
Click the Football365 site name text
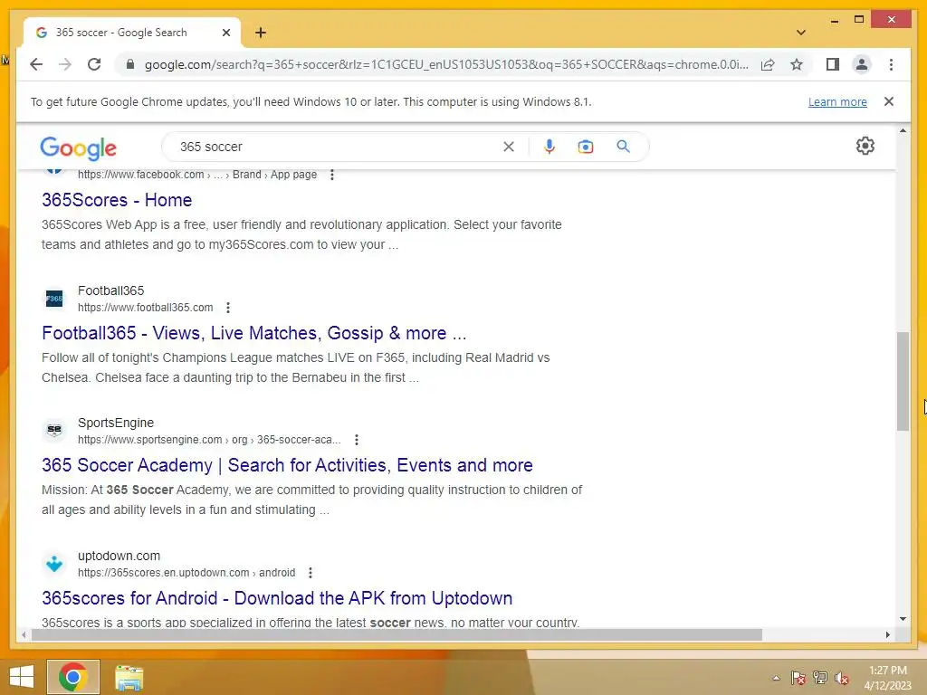pyautogui.click(x=111, y=290)
